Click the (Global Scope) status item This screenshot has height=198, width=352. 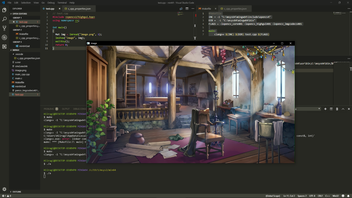273,196
